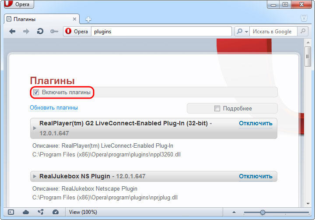
Task: Check the Подробнее checkbox
Action: coord(217,108)
